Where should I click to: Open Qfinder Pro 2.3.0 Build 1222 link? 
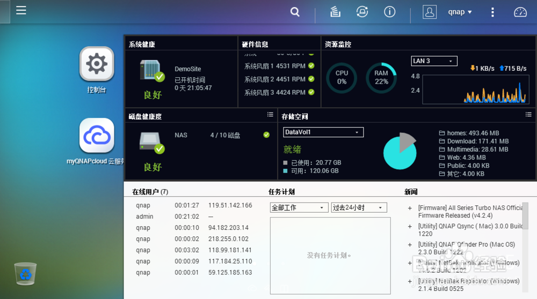[466, 249]
